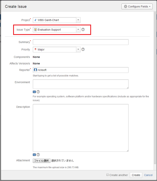Viewport: 157px width, 181px height.
Task: Expand the Issue Type dropdown arrow
Action: [x=78, y=29]
